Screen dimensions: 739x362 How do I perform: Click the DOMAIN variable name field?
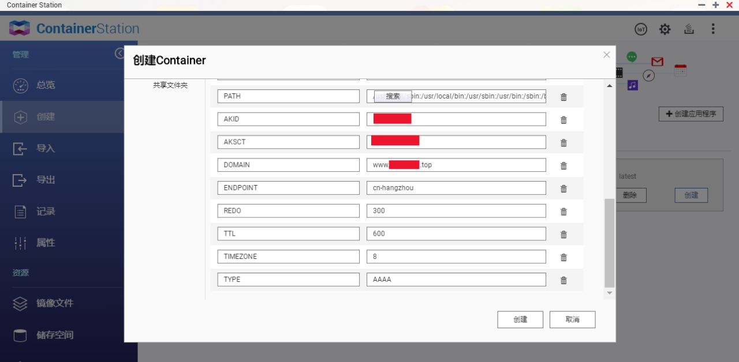pyautogui.click(x=289, y=165)
